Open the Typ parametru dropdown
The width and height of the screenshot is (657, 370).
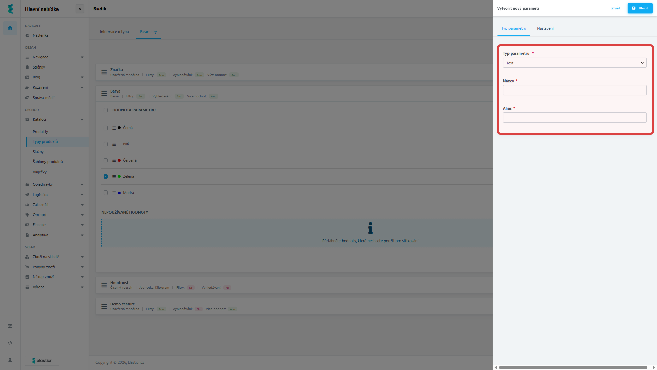[575, 63]
